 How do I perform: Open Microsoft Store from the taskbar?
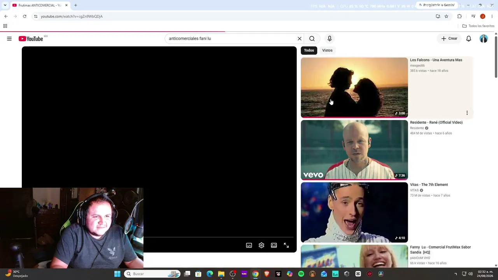[198, 274]
